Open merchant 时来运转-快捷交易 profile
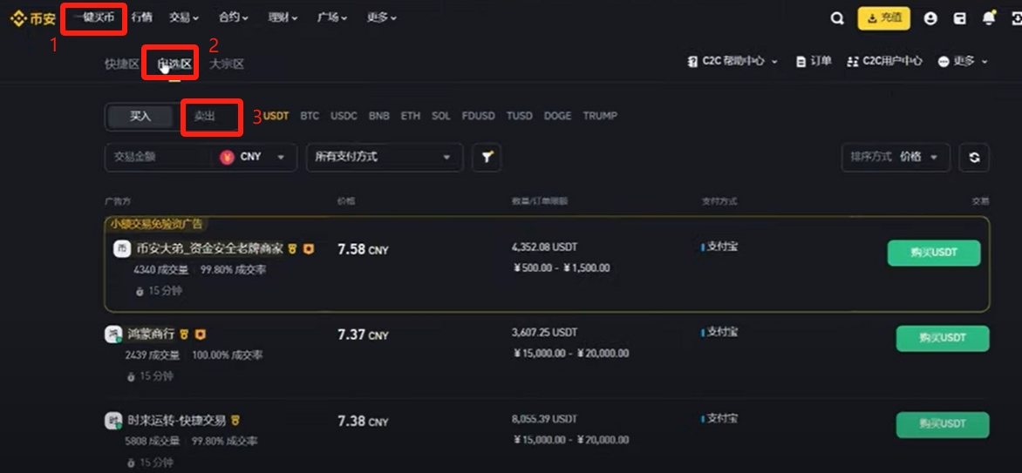The width and height of the screenshot is (1022, 473). pyautogui.click(x=177, y=420)
